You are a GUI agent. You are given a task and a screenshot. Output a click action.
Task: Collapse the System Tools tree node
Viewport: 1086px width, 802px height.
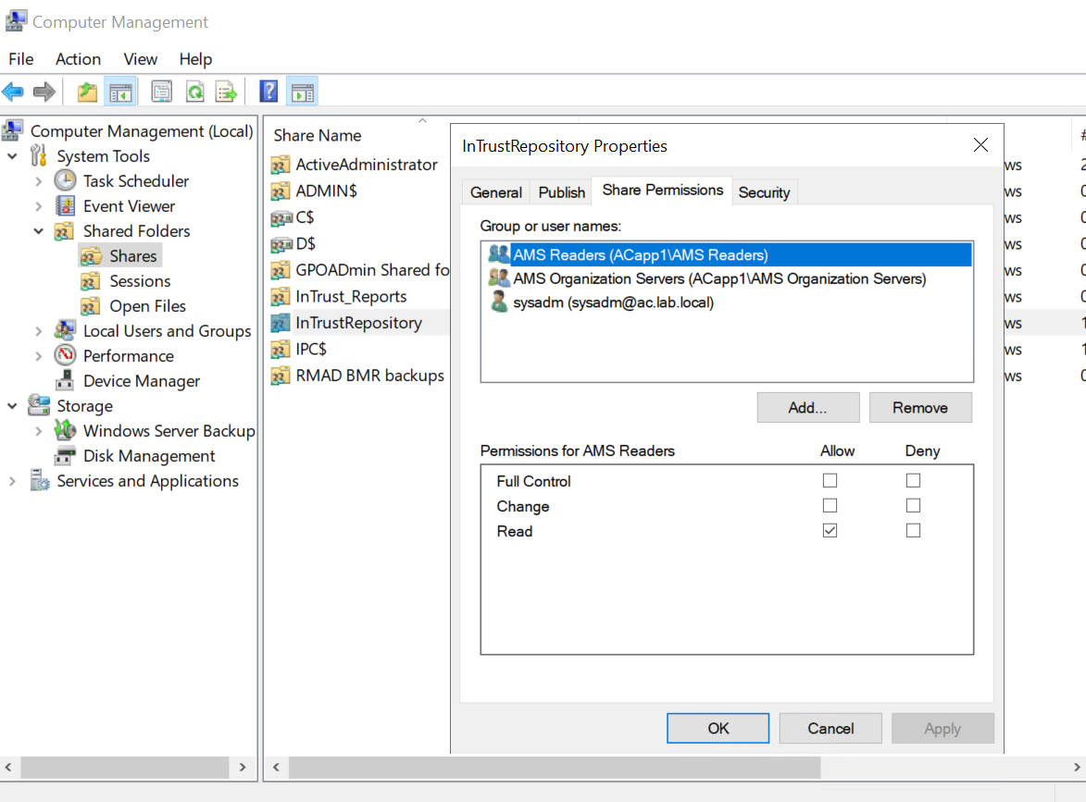[x=12, y=156]
